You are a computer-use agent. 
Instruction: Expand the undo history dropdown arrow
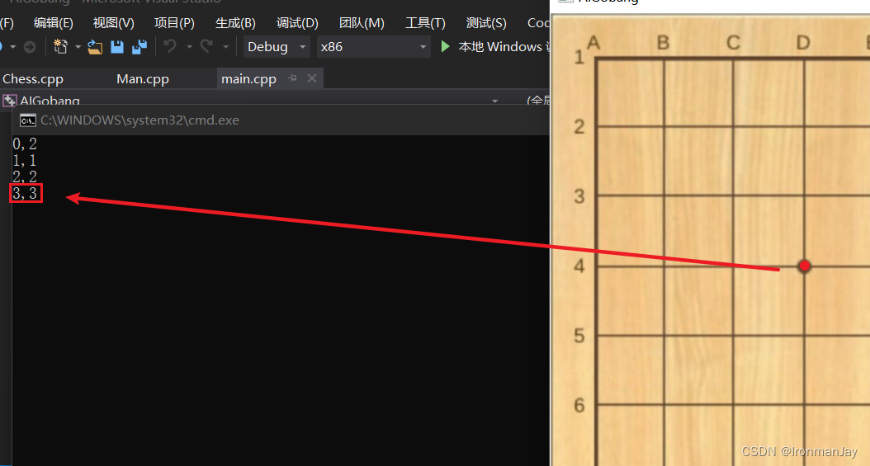click(189, 47)
